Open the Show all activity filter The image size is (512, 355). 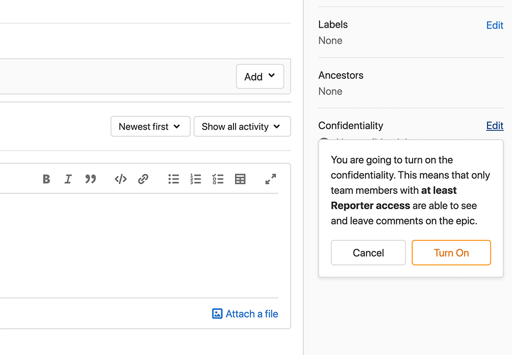tap(242, 126)
